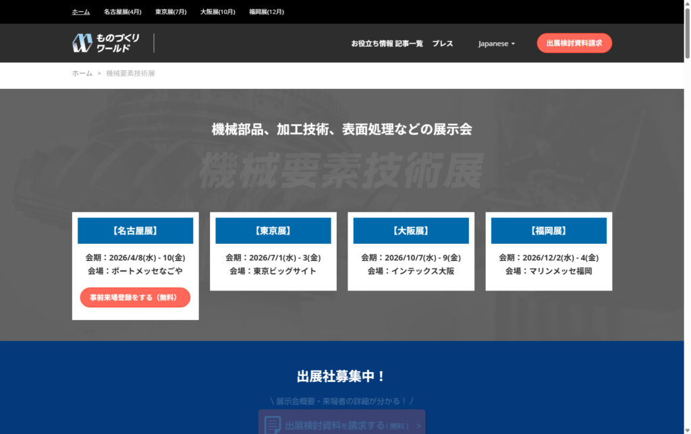Go to 東京展(7月) in the top menu
Image resolution: width=691 pixels, height=434 pixels.
click(171, 11)
